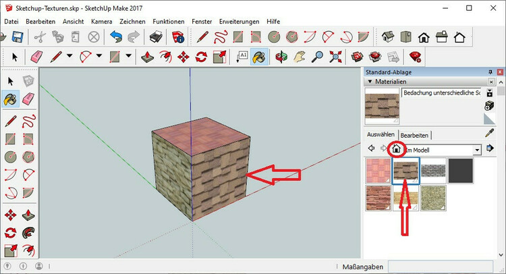This screenshot has width=506, height=274.
Task: Select Eraser tool in left toolbar
Action: [28, 99]
